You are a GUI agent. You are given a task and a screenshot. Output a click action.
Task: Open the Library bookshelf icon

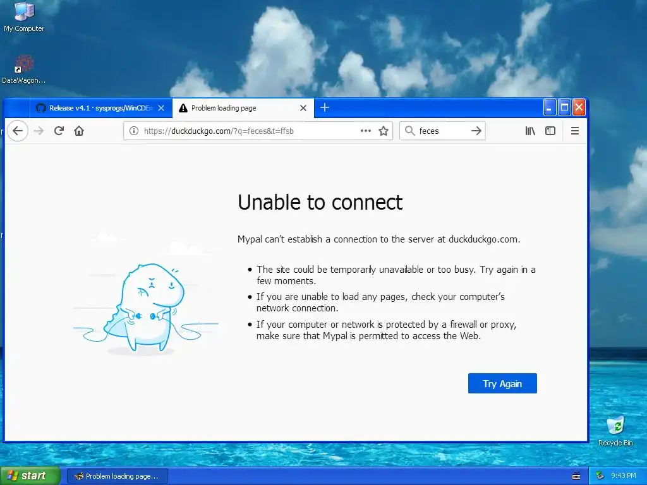pos(530,131)
